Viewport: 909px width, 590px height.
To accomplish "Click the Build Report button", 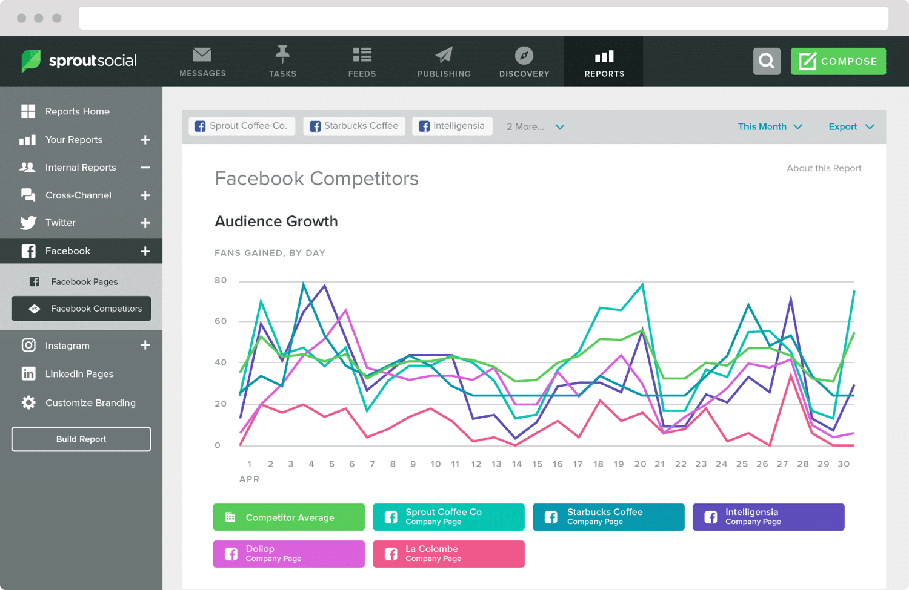I will tap(81, 439).
